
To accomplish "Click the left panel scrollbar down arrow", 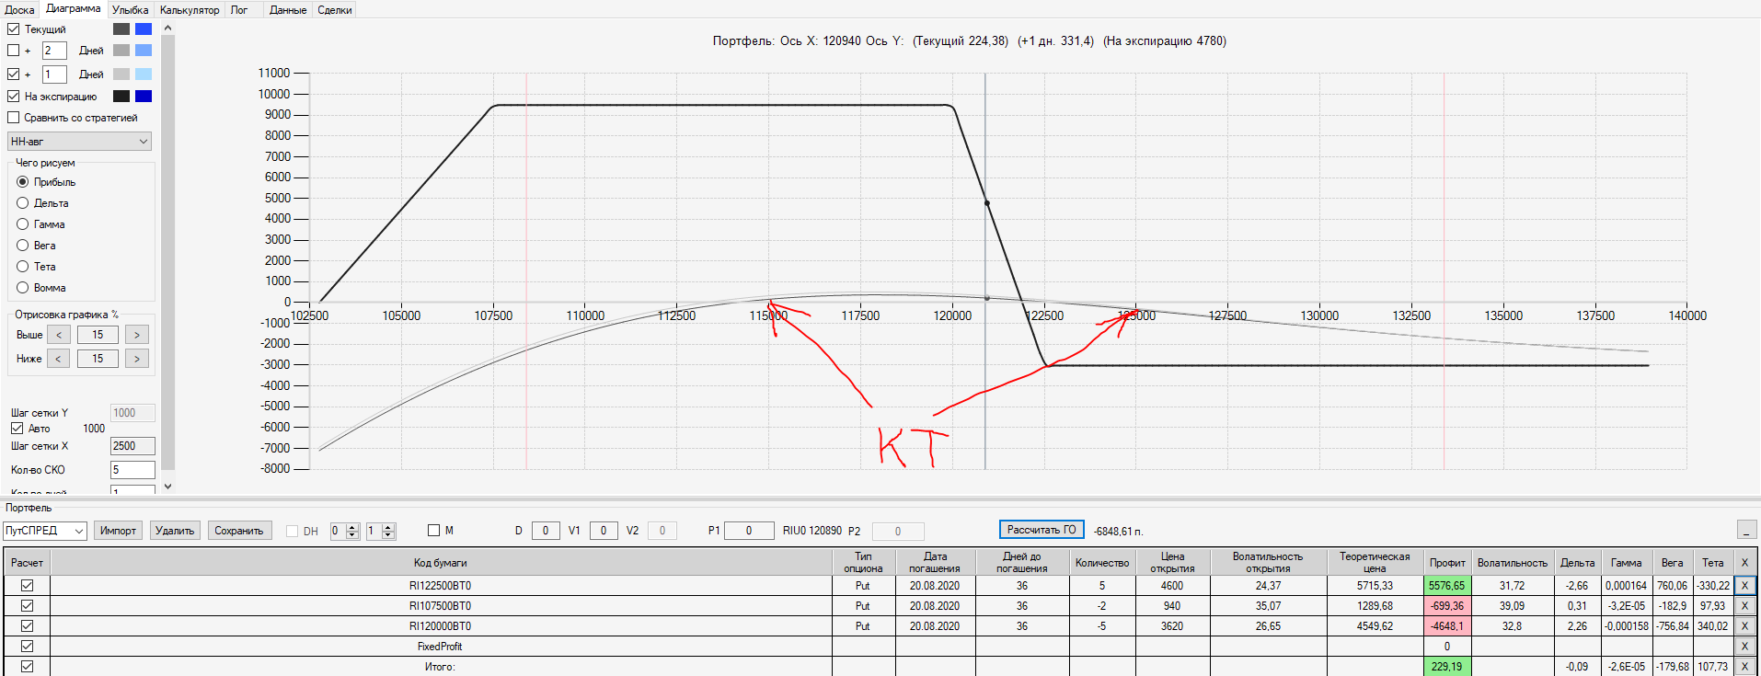I will (x=167, y=487).
